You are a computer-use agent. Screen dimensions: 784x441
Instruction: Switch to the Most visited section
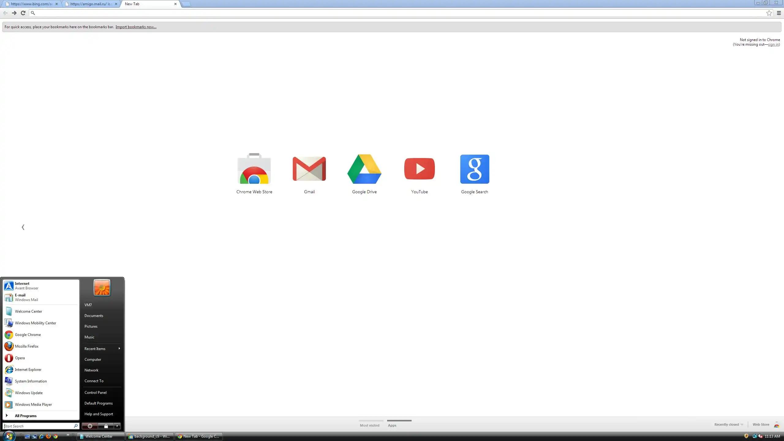click(370, 425)
